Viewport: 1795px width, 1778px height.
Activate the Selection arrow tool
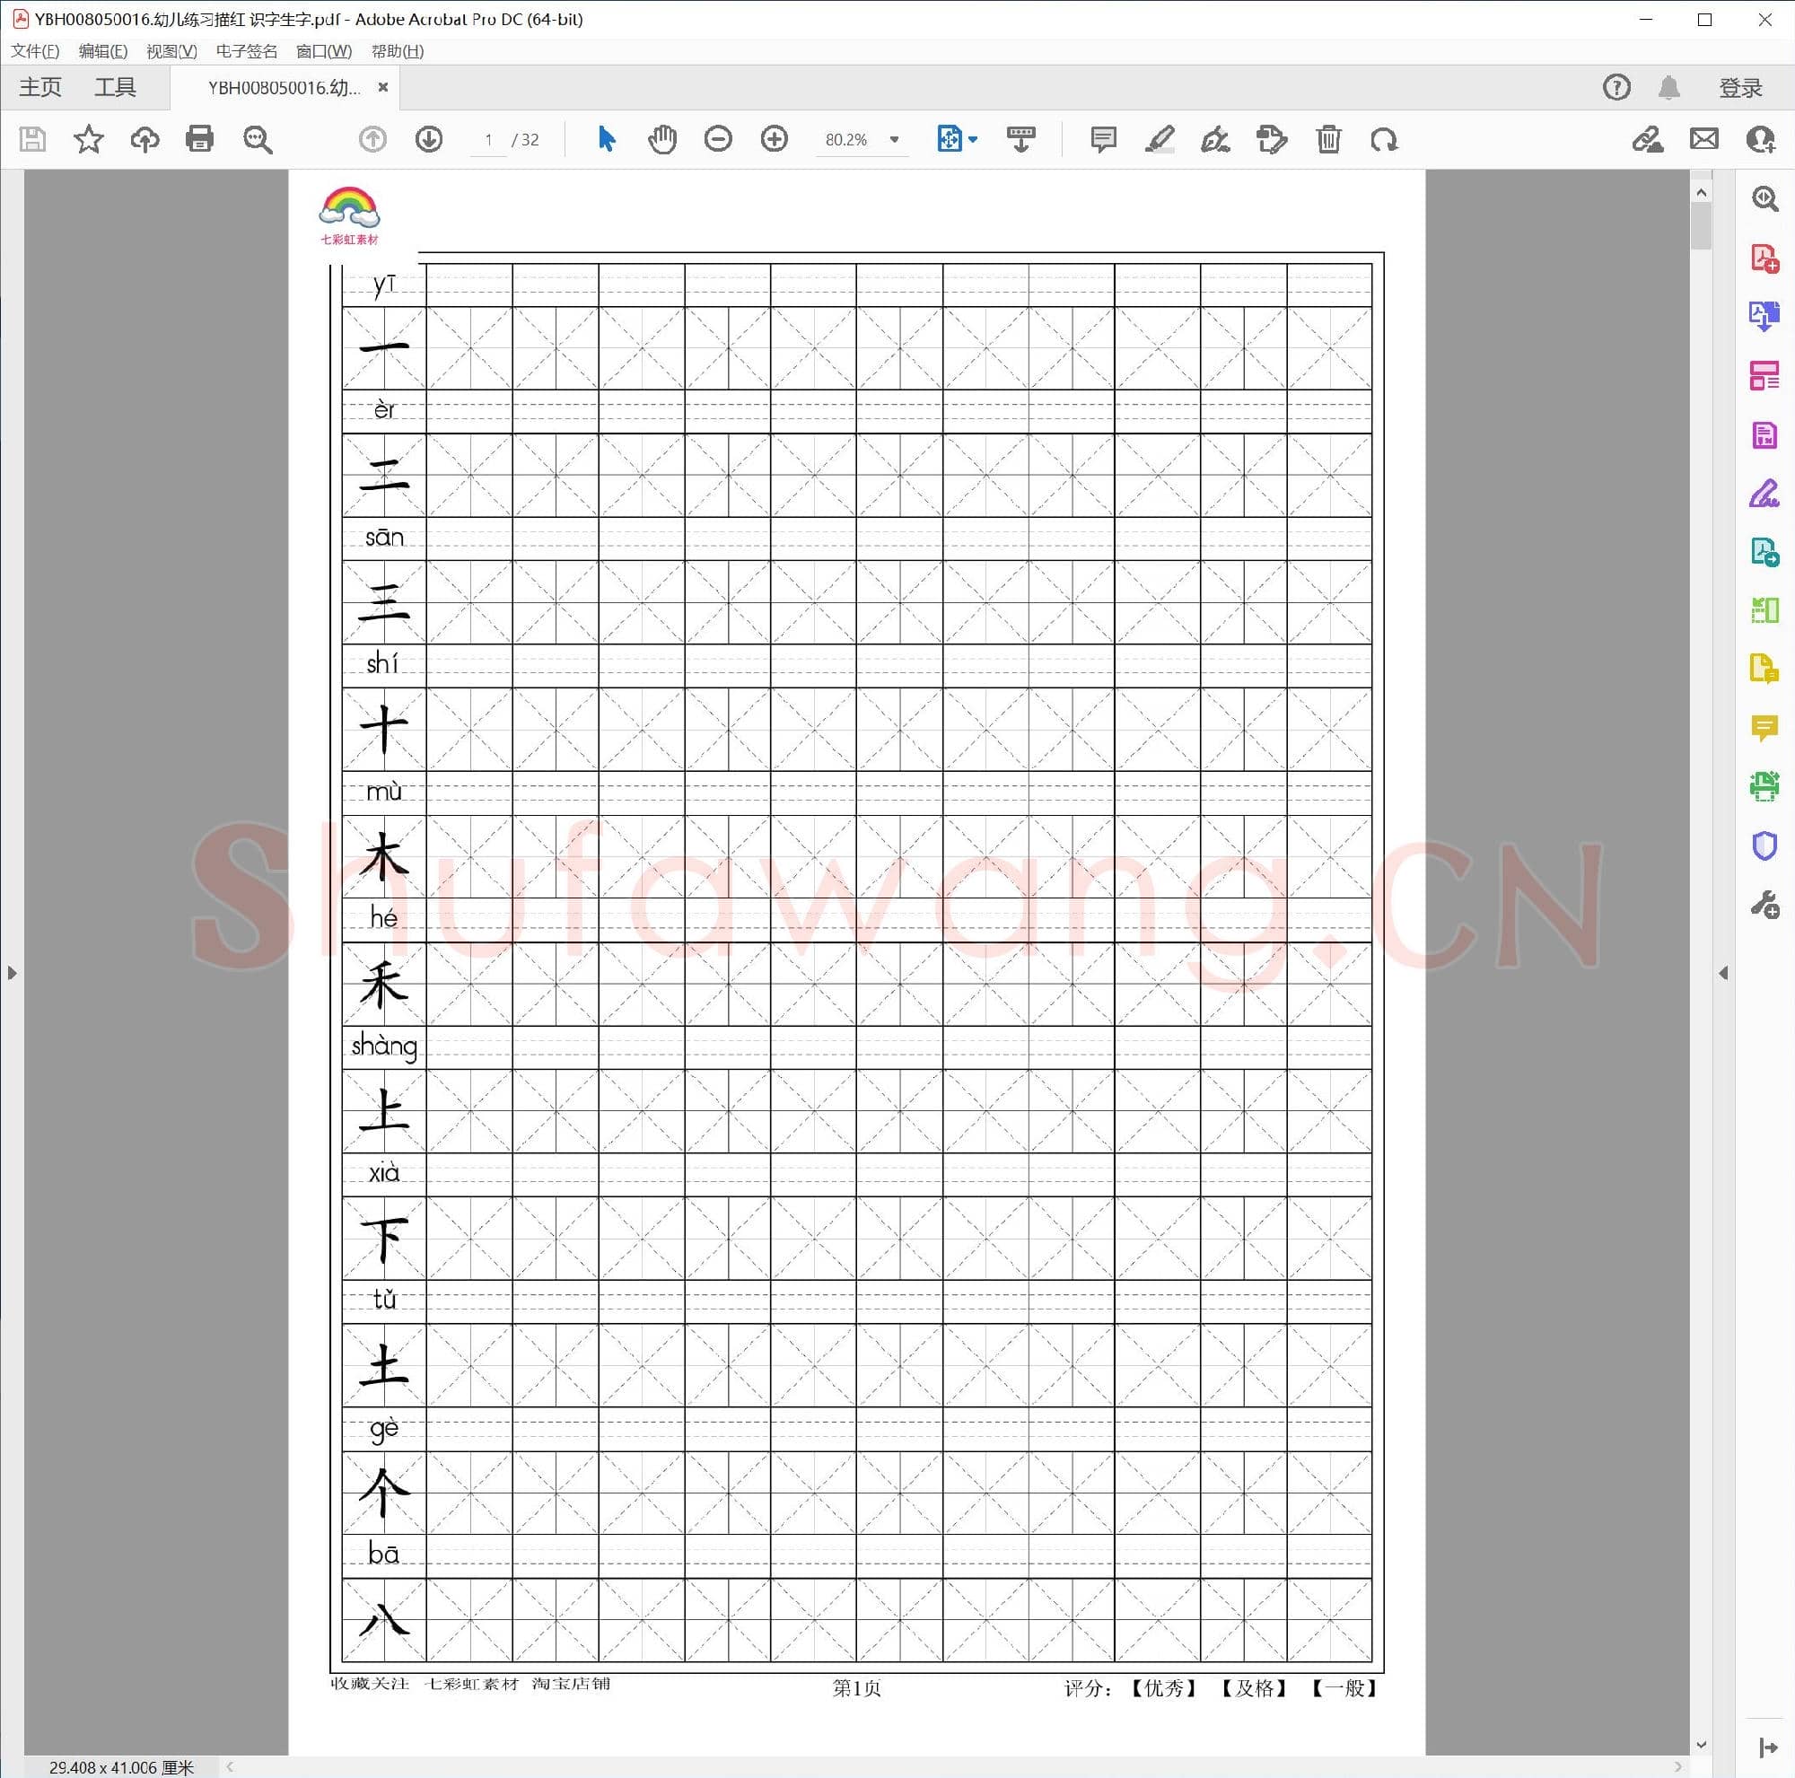pyautogui.click(x=606, y=139)
